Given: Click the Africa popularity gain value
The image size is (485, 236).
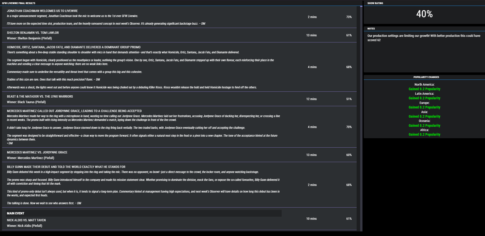Looking at the screenshot, I should tap(424, 135).
